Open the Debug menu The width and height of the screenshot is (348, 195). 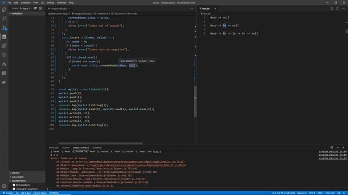pos(51,3)
